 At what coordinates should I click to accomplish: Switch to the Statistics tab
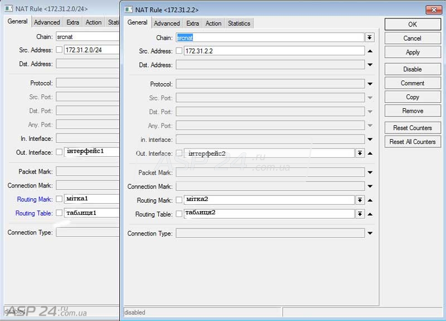(239, 23)
